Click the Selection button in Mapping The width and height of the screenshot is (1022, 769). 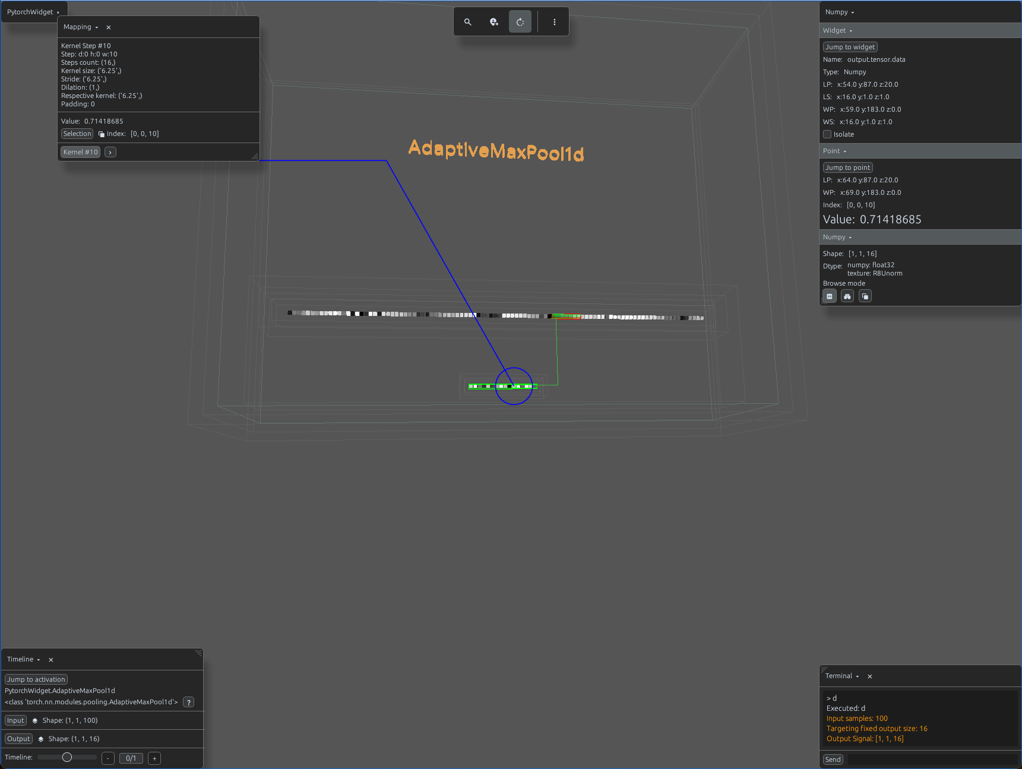pos(77,134)
